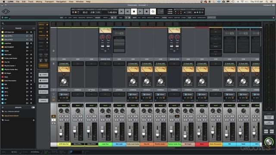Toggle visibility dot for Lead Bus track
The image size is (276, 155).
tap(31, 43)
